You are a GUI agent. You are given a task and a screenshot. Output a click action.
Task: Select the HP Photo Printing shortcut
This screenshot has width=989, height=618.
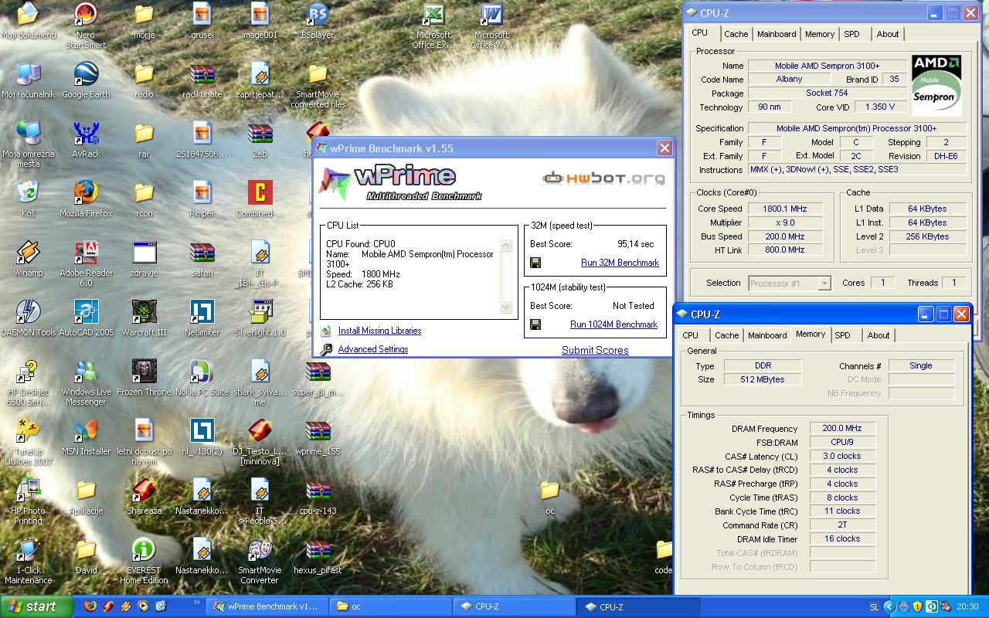[x=28, y=490]
